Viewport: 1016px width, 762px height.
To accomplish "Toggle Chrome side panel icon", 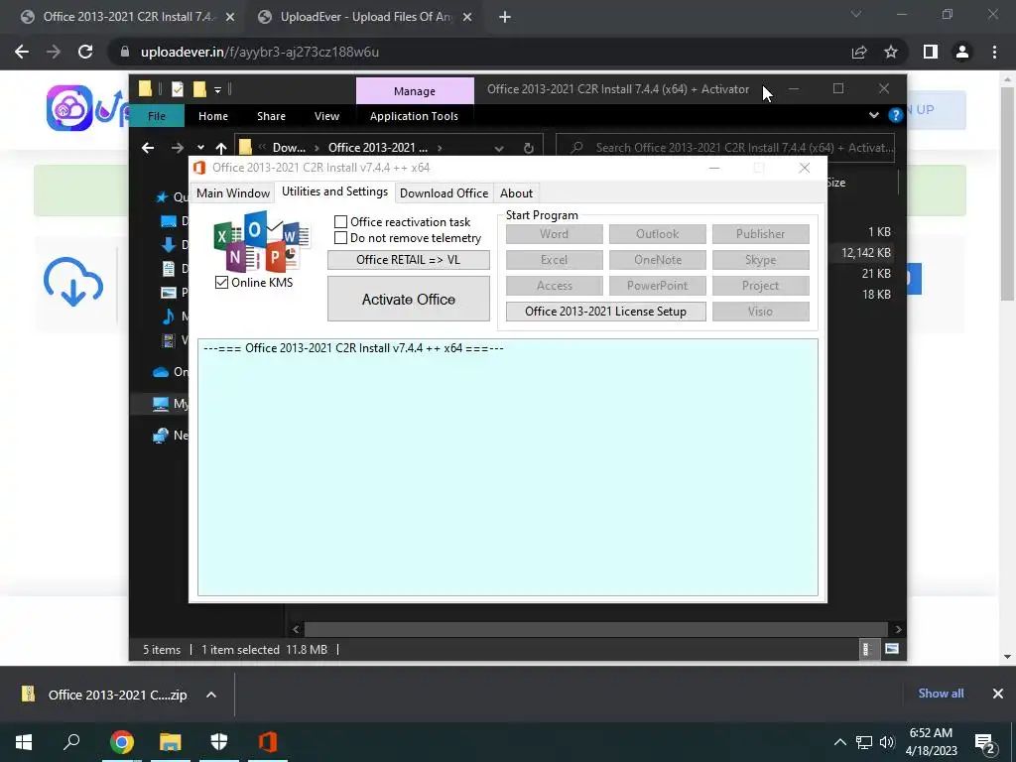I will (x=931, y=52).
